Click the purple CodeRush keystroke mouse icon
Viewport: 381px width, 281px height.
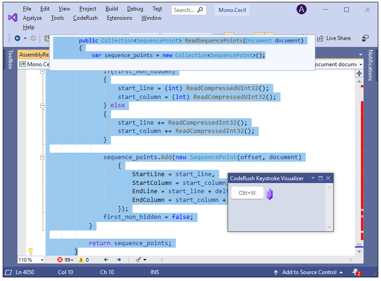[x=270, y=193]
